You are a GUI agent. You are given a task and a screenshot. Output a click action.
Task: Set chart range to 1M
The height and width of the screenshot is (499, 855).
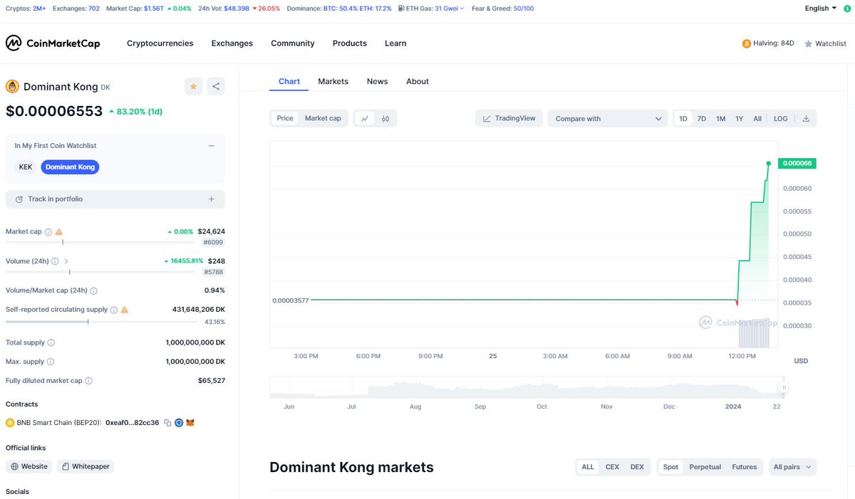point(721,119)
